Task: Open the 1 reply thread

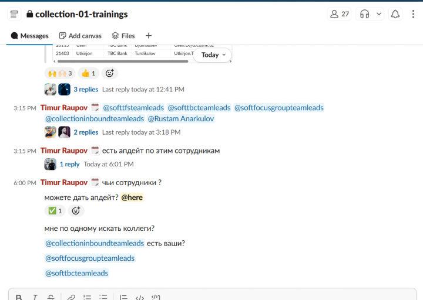Action: pos(69,164)
